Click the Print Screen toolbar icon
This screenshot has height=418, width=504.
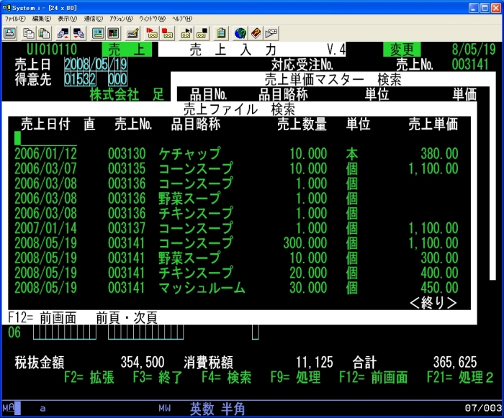point(10,32)
